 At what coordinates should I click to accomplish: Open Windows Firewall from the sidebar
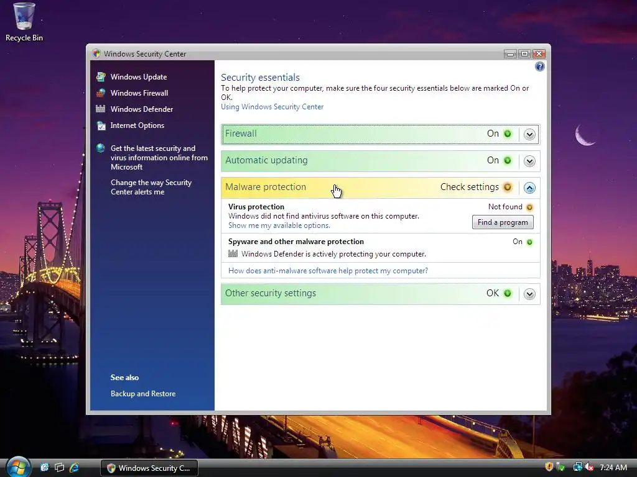click(139, 93)
